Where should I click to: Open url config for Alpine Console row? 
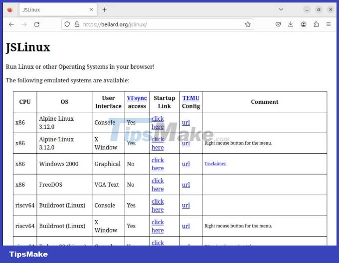click(186, 122)
